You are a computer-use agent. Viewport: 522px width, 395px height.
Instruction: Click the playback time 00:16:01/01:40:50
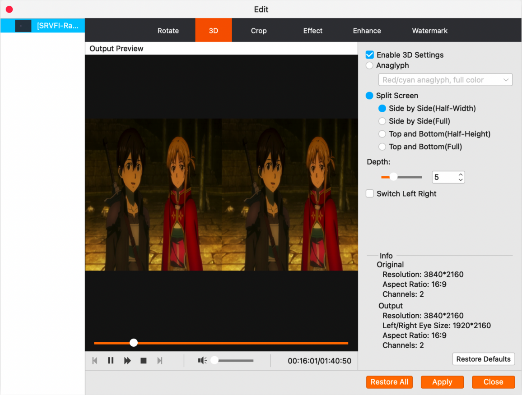[x=319, y=361]
